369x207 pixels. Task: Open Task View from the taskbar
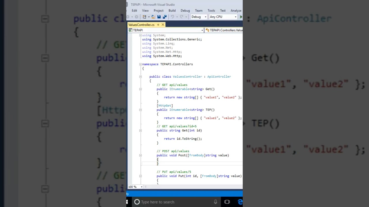tap(227, 202)
